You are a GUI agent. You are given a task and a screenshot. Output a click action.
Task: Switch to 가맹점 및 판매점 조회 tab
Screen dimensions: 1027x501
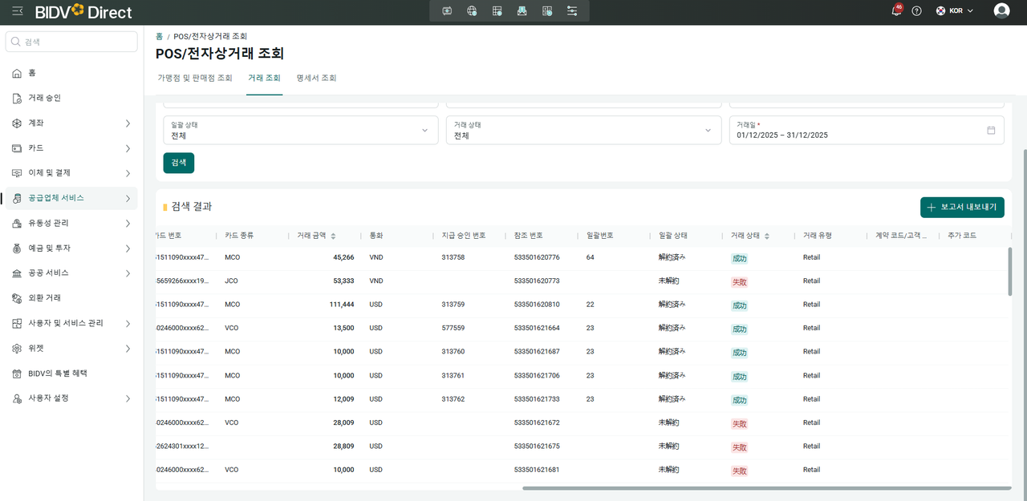coord(195,79)
